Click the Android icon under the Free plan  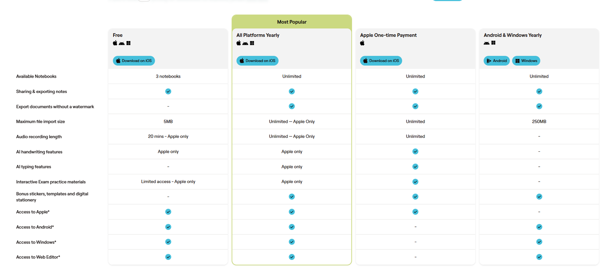(122, 43)
